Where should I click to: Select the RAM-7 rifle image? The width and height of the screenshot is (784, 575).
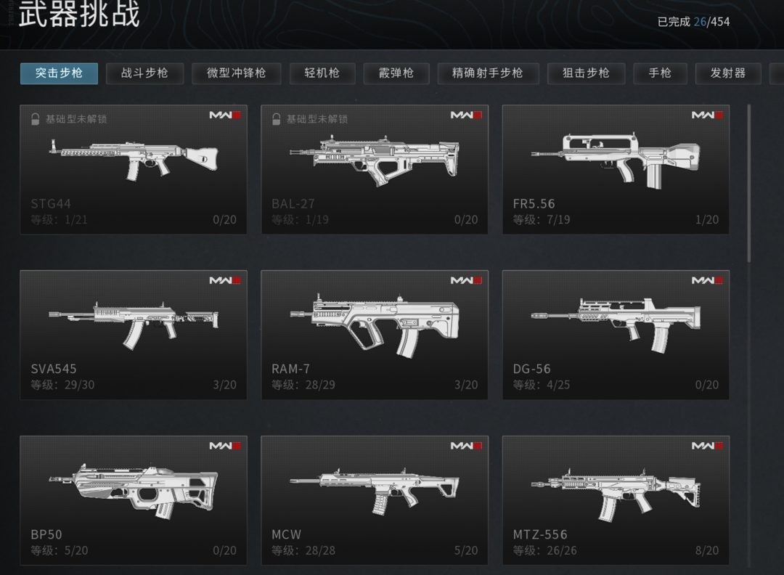pyautogui.click(x=374, y=325)
